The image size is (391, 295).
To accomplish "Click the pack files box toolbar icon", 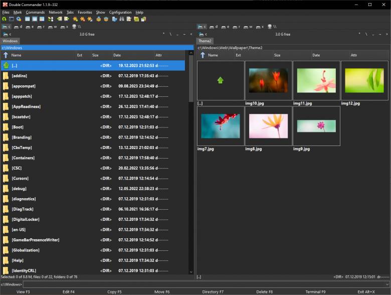I will click(99, 19).
